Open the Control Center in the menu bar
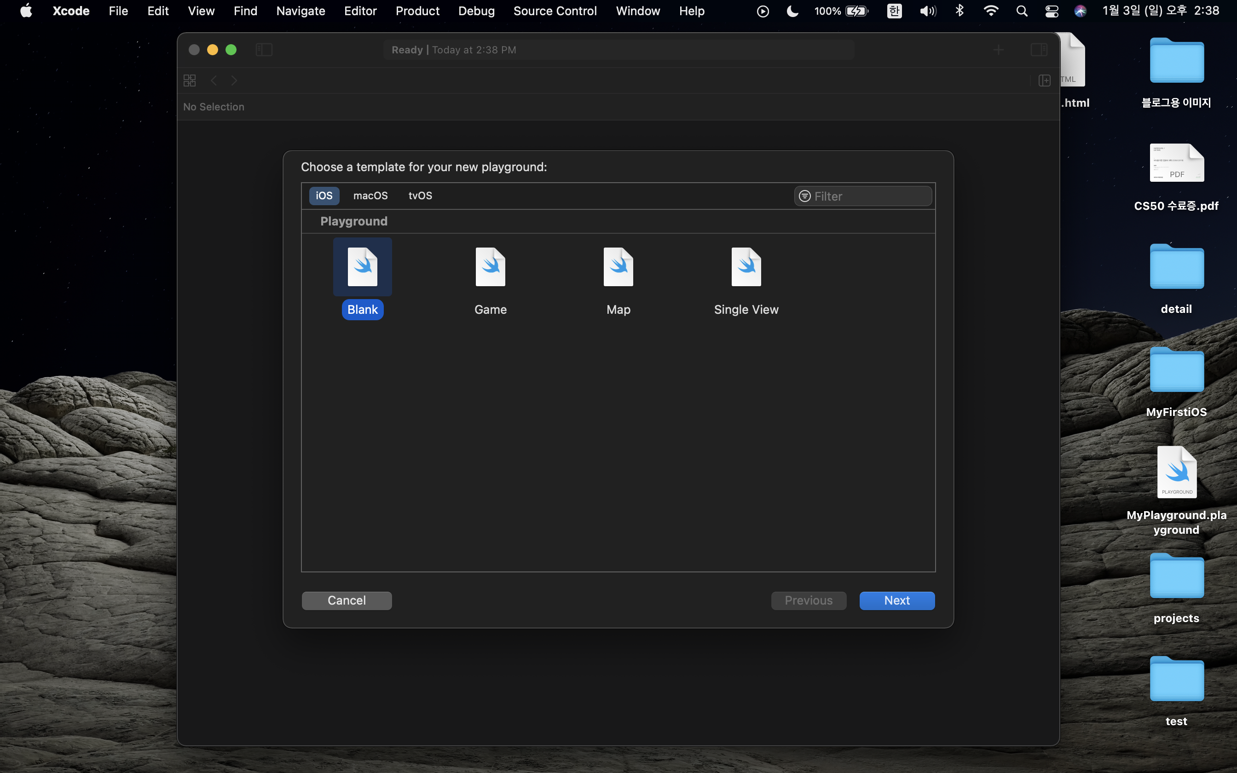 click(x=1052, y=11)
